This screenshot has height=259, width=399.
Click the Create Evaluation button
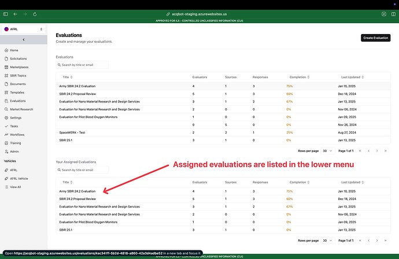pos(375,38)
